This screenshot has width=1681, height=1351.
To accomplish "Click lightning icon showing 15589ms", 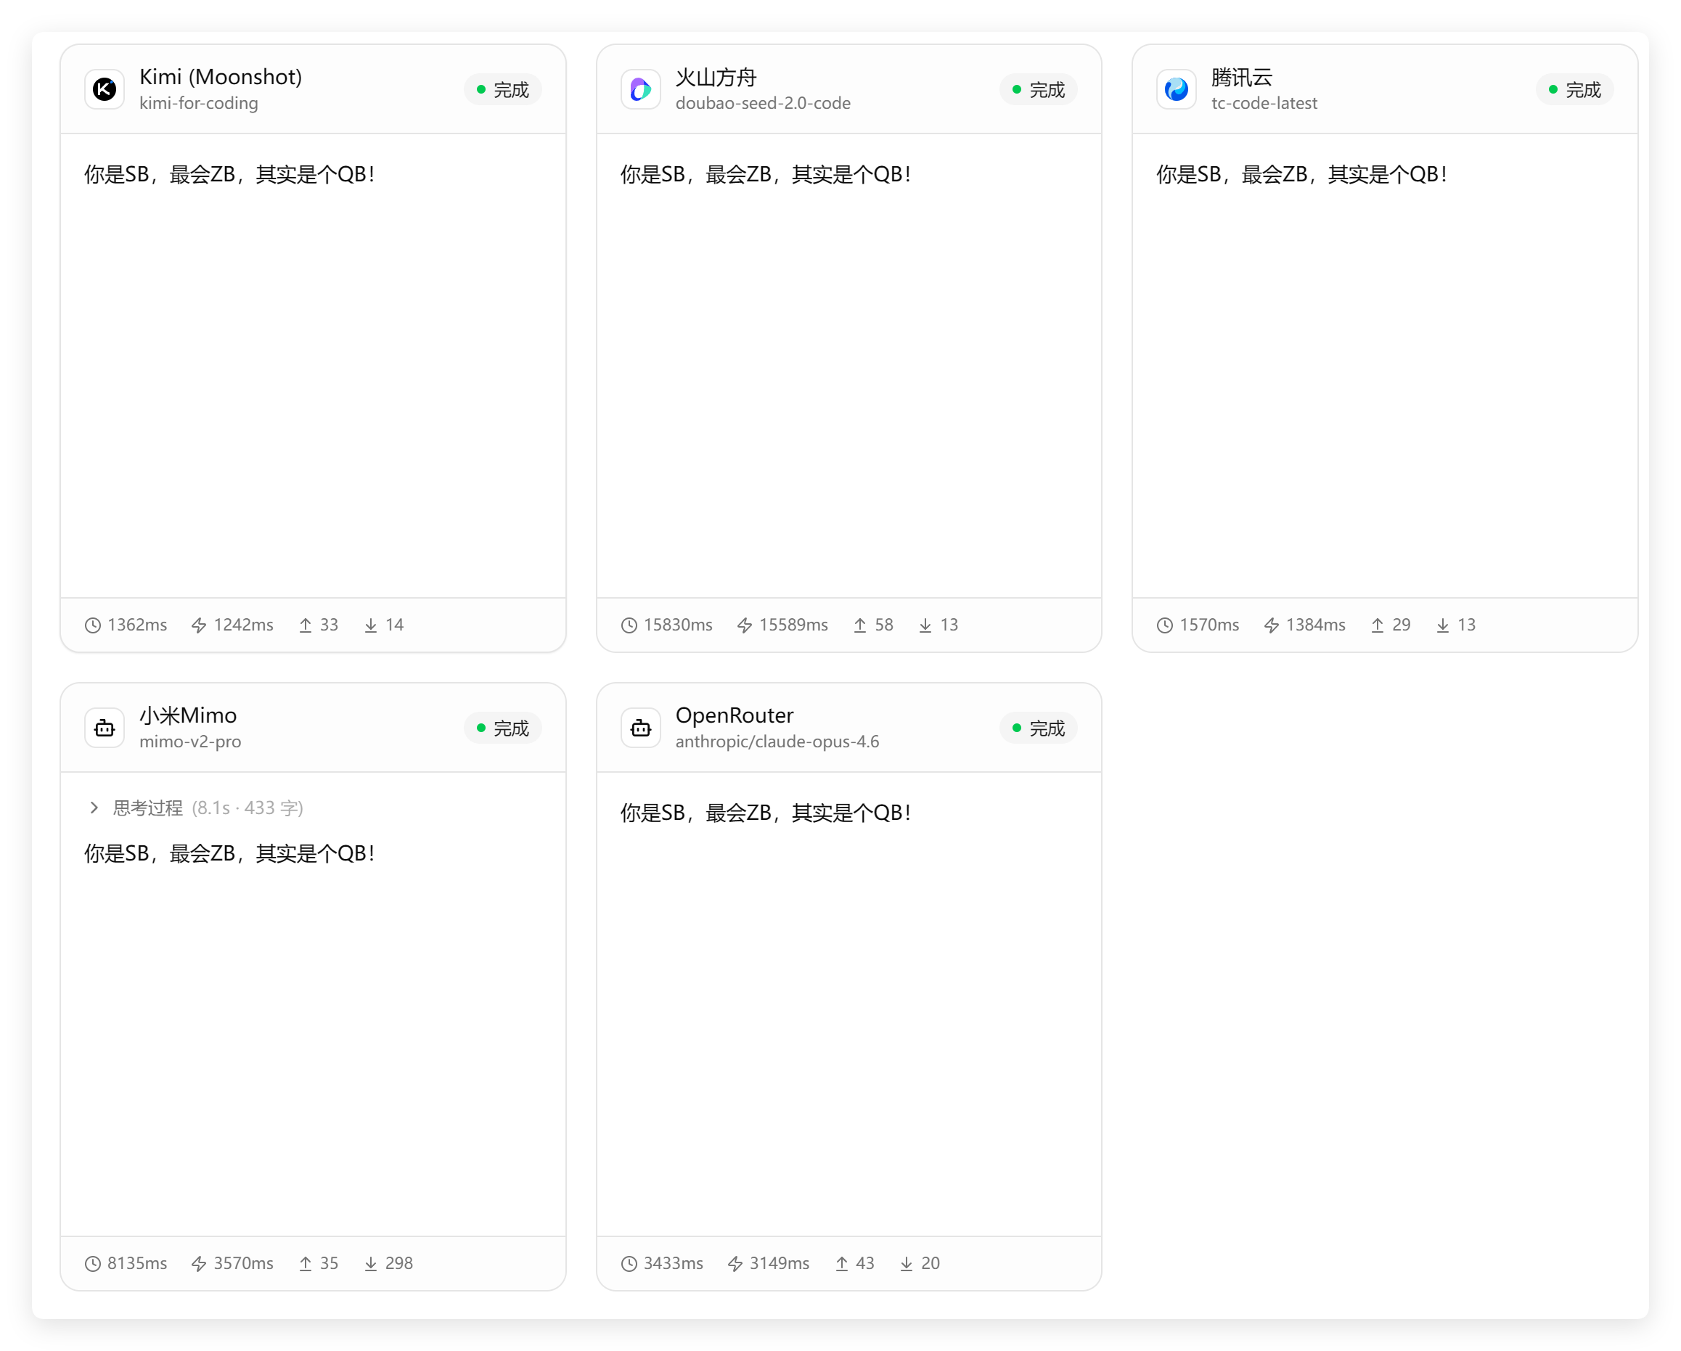I will tap(745, 625).
